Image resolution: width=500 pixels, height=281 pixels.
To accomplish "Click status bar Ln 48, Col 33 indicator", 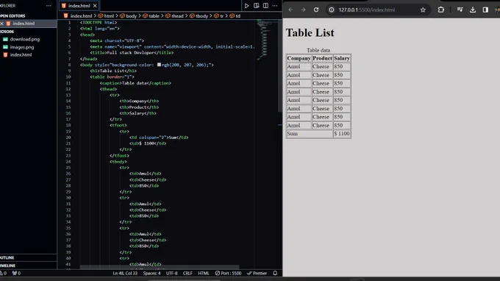I will (x=125, y=274).
